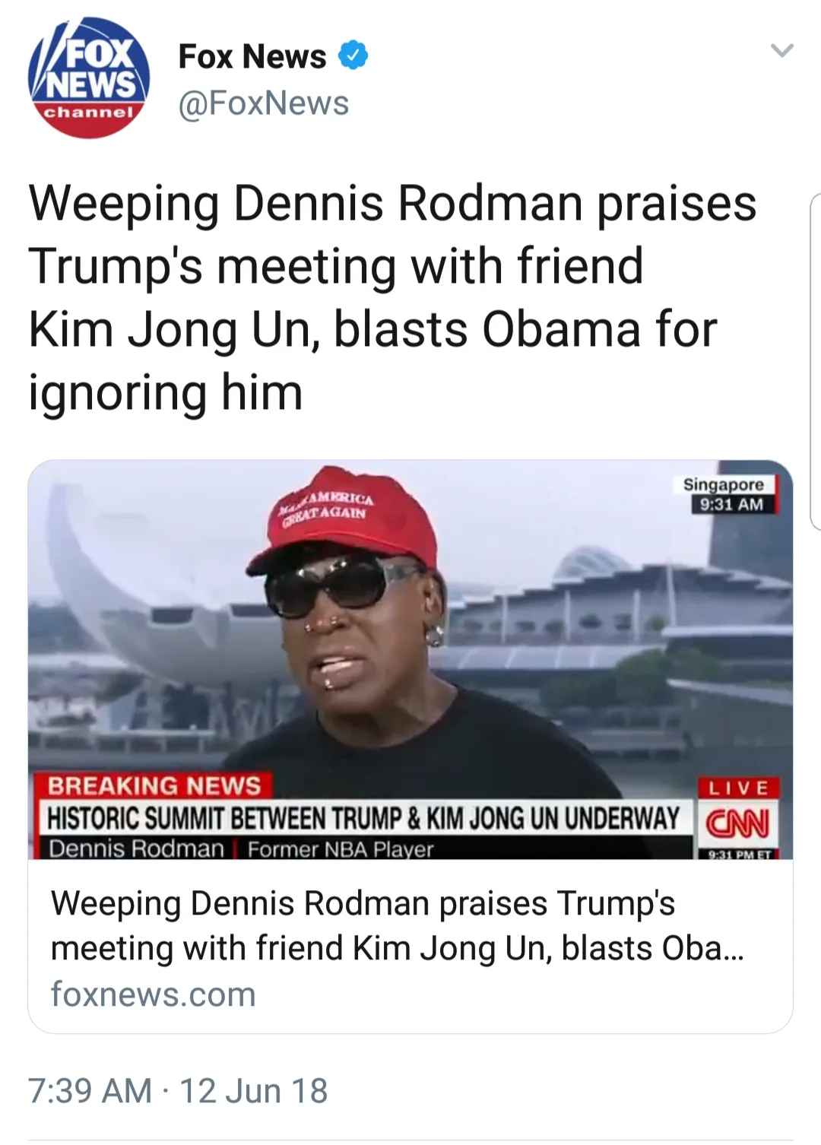Open the Fox News profile avatar
821x1145 pixels.
coord(89,78)
